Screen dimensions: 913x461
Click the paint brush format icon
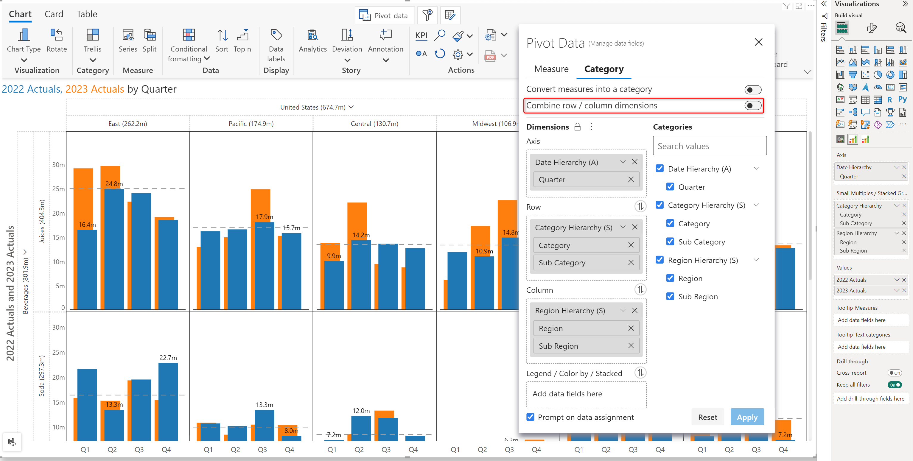click(458, 36)
